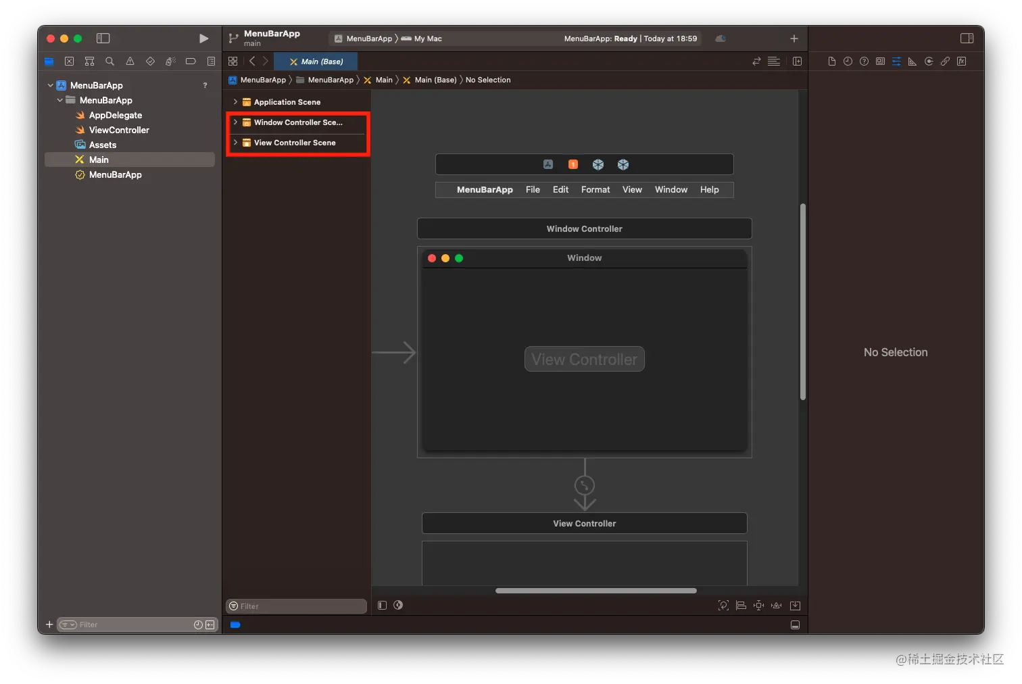Open the Report navigator

(211, 62)
